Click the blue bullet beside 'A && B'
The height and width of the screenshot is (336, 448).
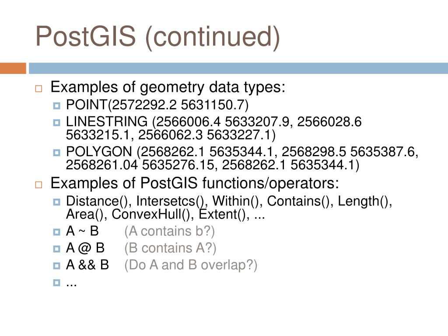click(56, 266)
